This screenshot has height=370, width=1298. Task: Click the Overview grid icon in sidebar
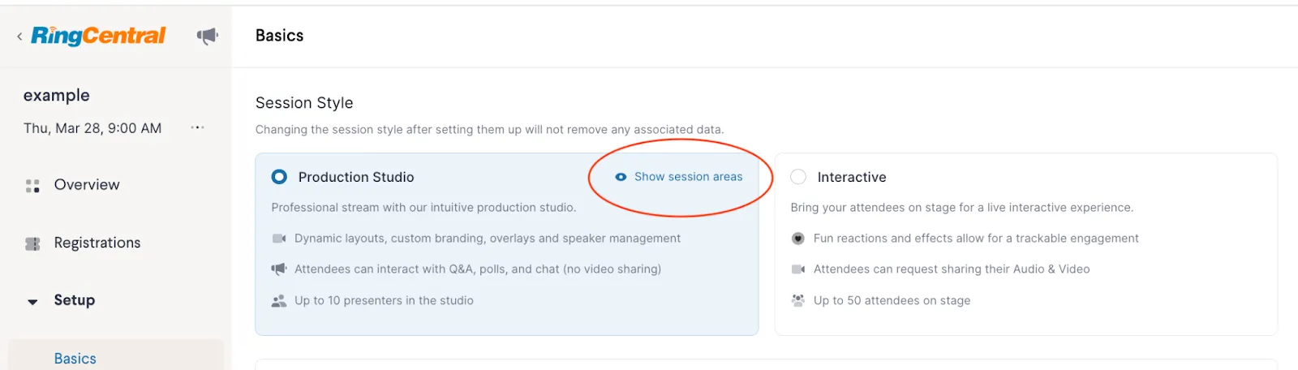click(x=32, y=186)
